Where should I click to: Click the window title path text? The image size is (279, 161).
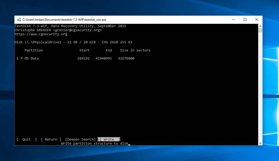point(64,19)
